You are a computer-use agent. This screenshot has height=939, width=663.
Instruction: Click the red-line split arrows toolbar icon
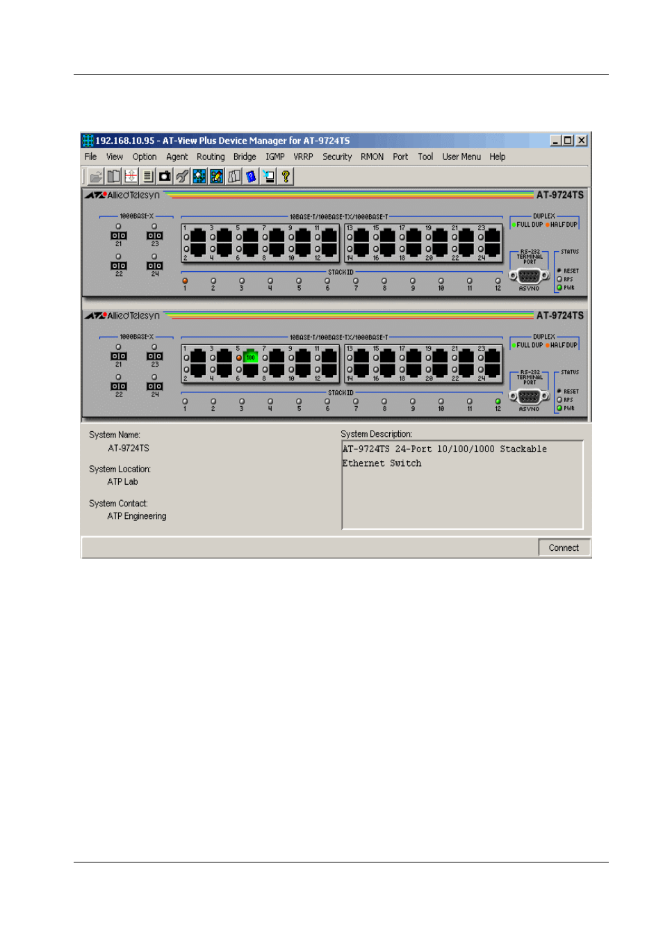click(131, 177)
